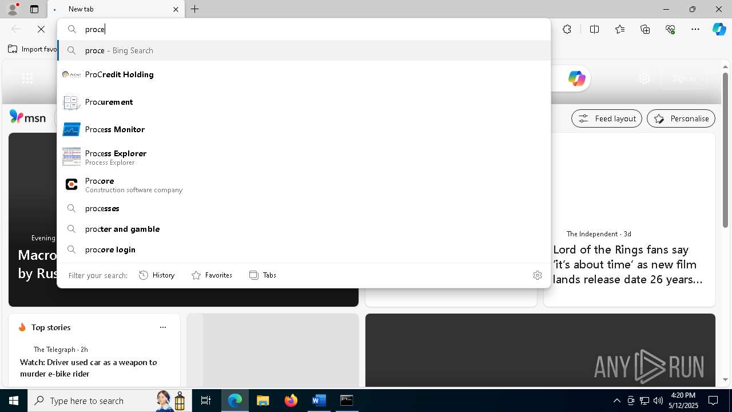Stop loading page with X button

pos(41,29)
